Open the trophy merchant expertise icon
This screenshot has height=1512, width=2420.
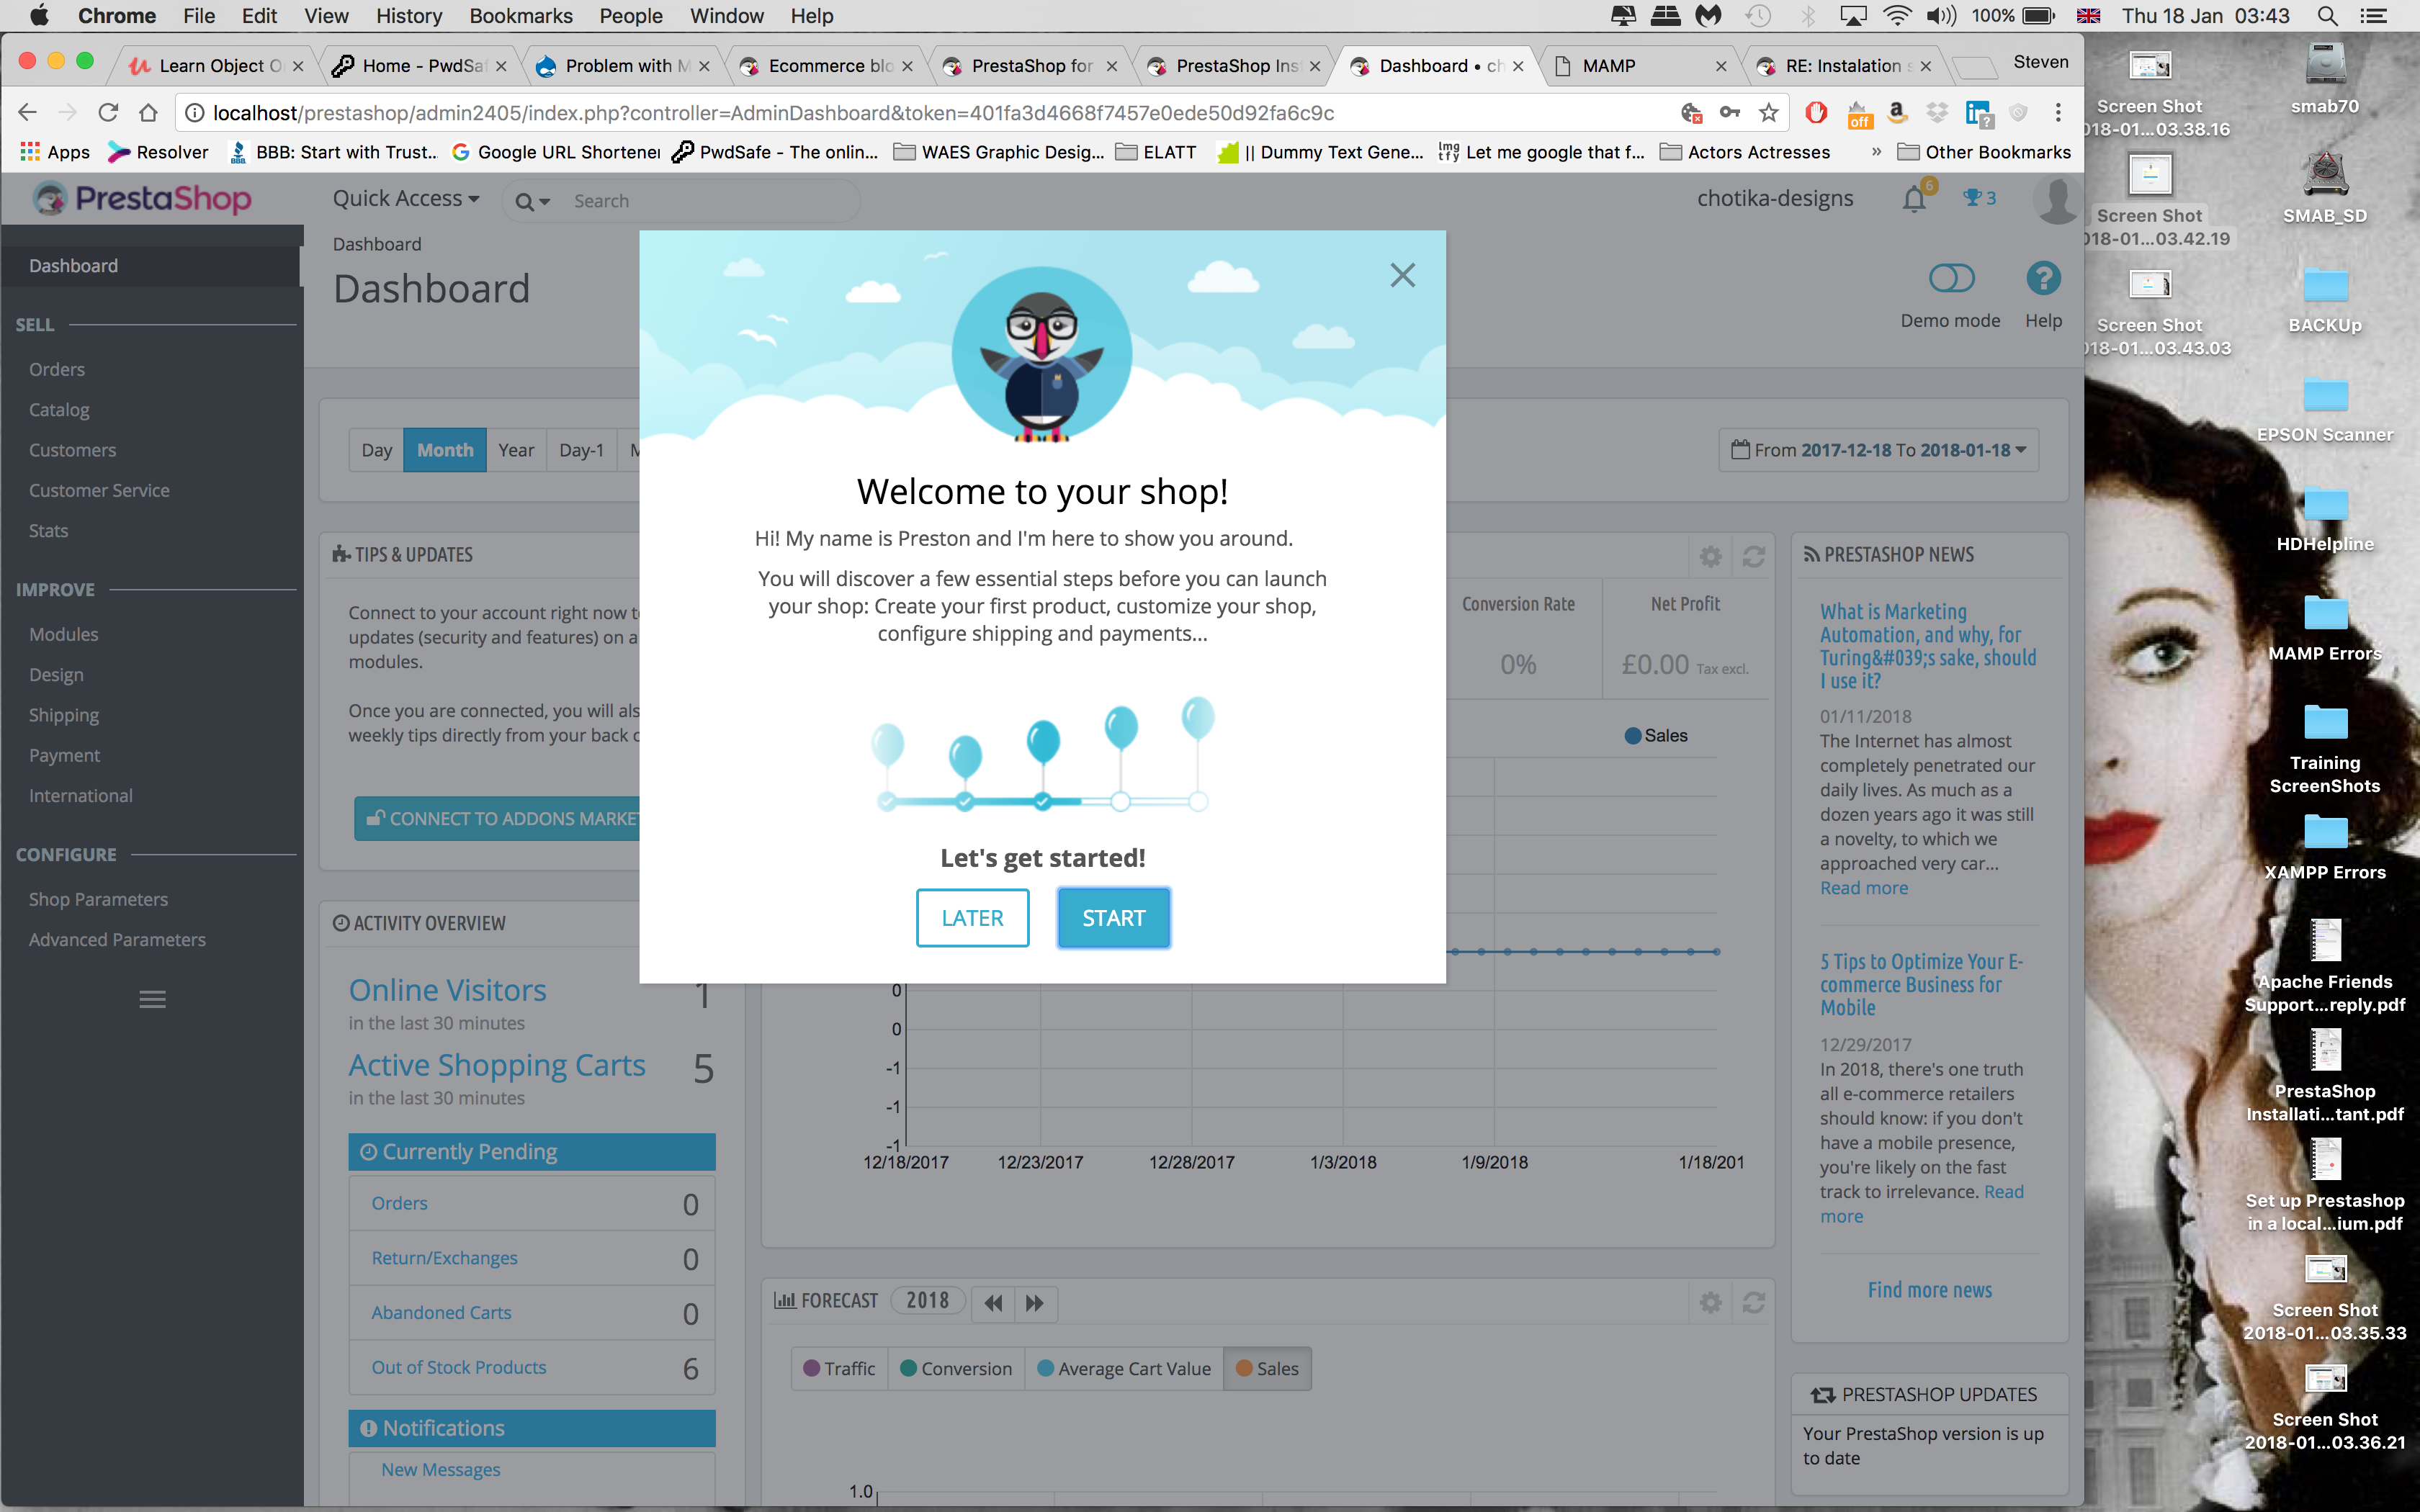[1978, 198]
